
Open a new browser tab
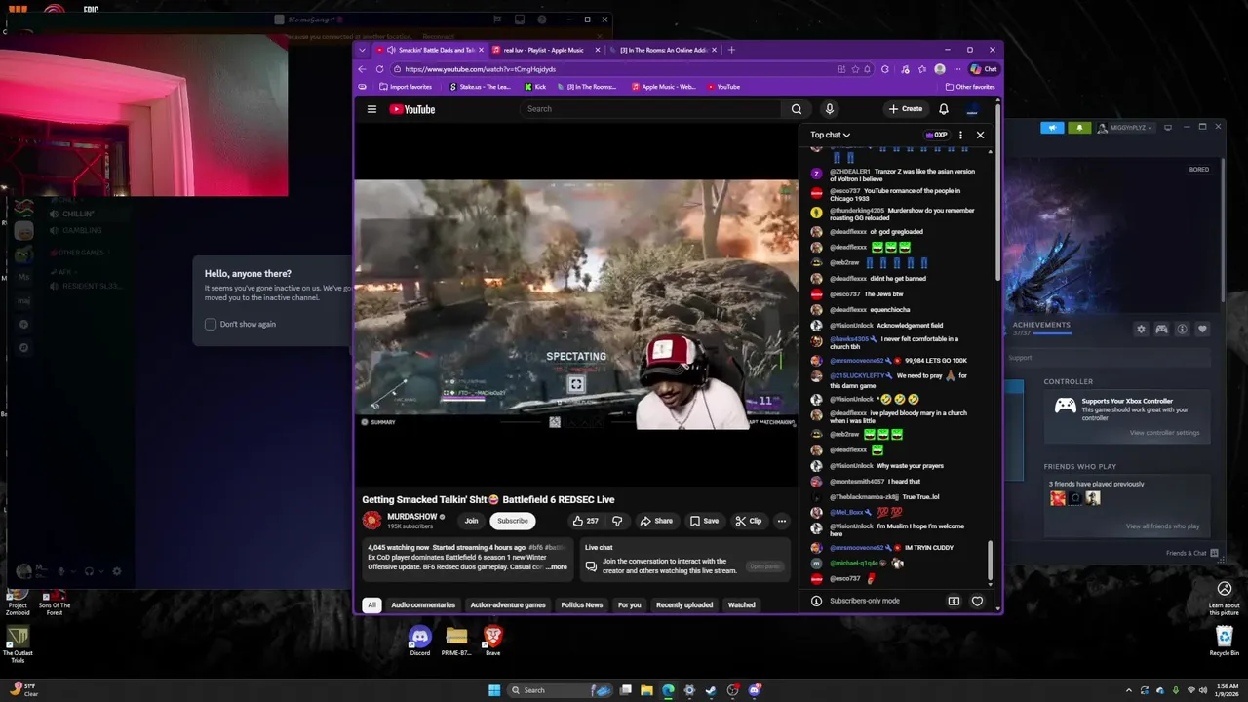(x=731, y=50)
